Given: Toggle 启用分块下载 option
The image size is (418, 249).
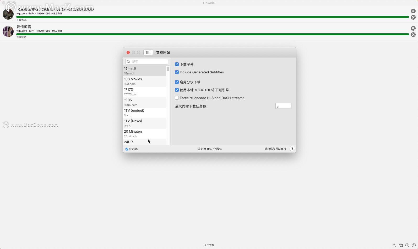Looking at the screenshot, I should [x=177, y=82].
